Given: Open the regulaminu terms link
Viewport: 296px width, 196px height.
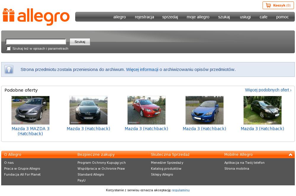Looking at the screenshot, I should coord(181,190).
